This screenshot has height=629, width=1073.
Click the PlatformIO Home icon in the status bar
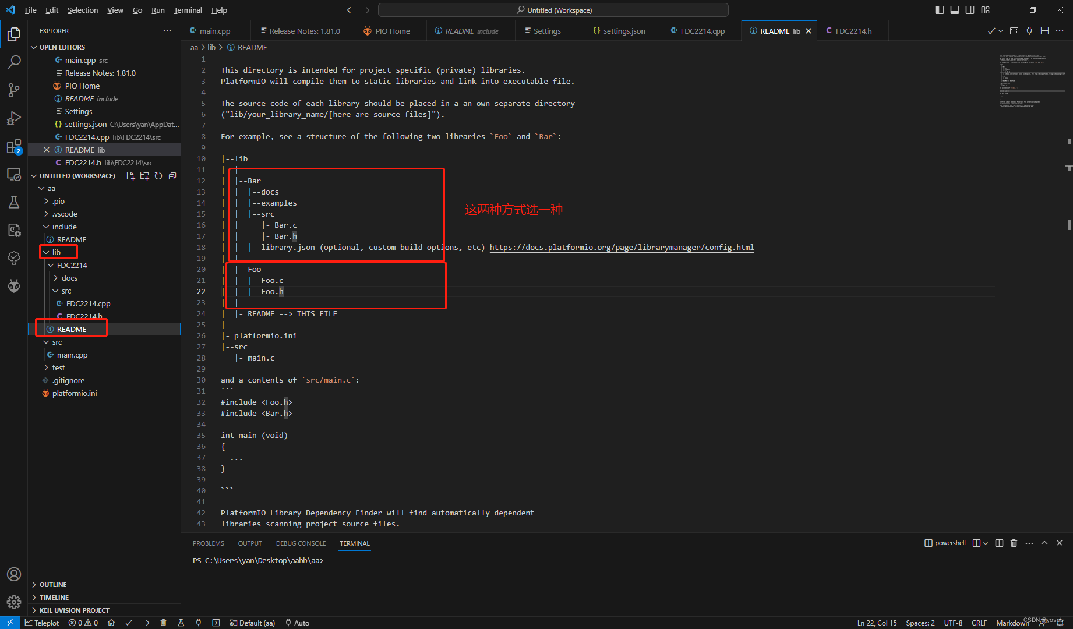(x=111, y=623)
